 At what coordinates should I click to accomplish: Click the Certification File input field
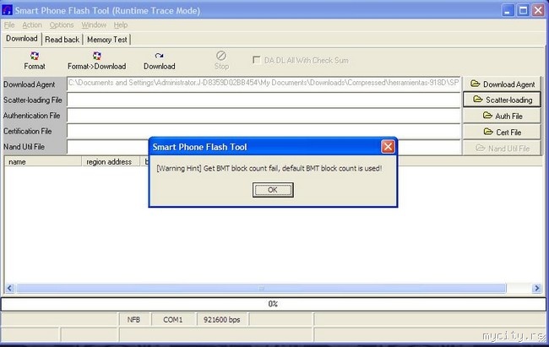pos(264,132)
